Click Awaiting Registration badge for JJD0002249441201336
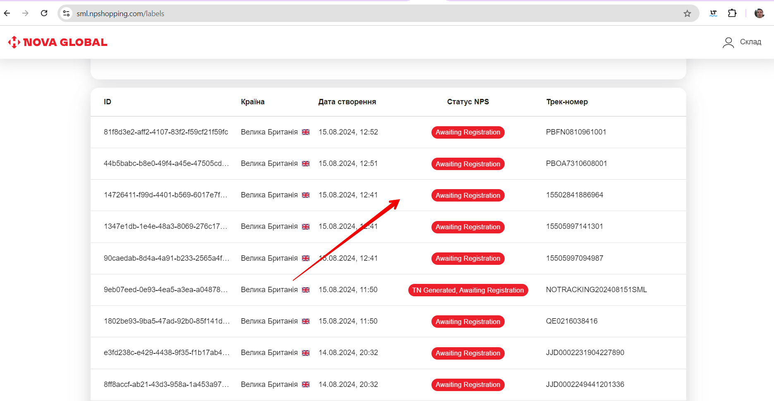This screenshot has height=401, width=774. (x=468, y=385)
